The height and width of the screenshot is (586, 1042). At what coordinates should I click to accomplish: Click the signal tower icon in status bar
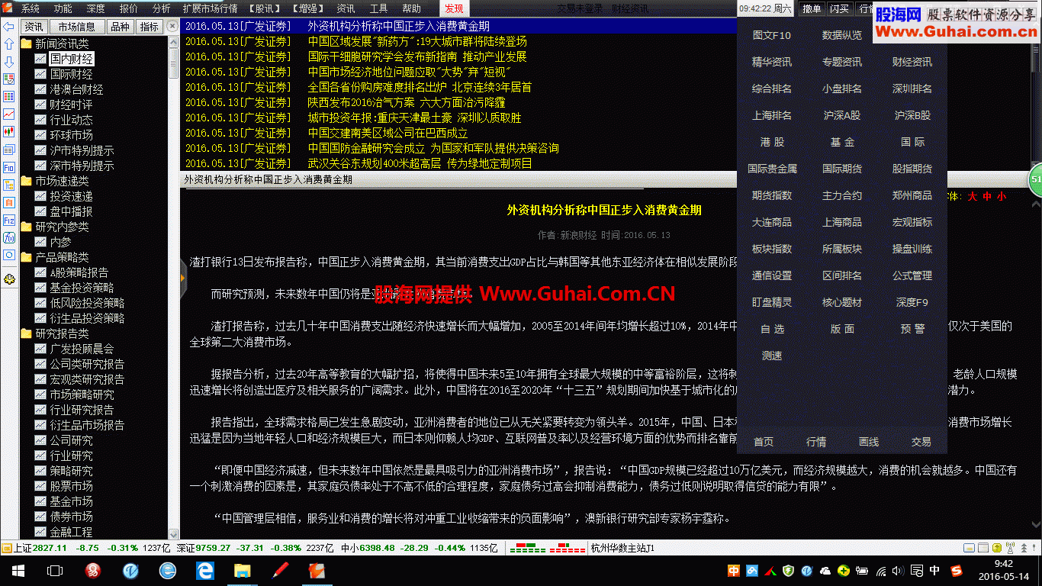pos(1010,548)
